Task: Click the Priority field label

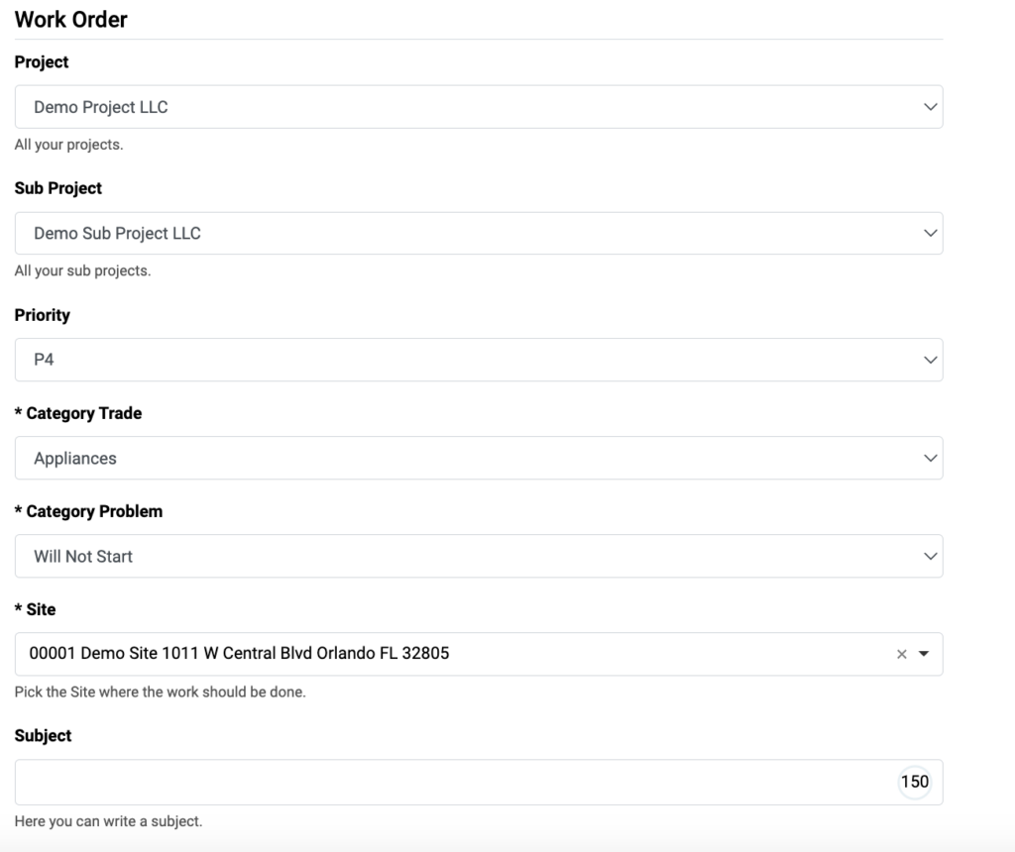Action: [42, 315]
